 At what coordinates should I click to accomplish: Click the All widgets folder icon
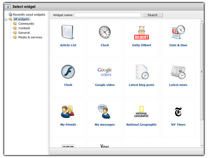[10, 19]
